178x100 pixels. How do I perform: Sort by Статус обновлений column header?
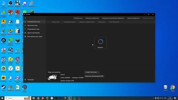pos(114,22)
